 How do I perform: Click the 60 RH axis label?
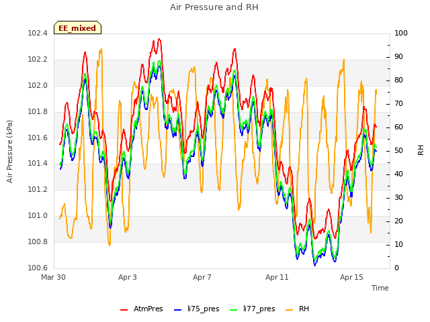click(x=398, y=127)
